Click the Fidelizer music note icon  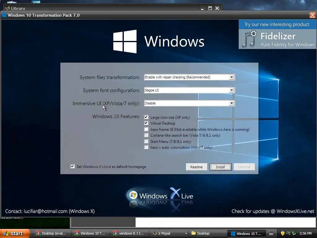249,39
